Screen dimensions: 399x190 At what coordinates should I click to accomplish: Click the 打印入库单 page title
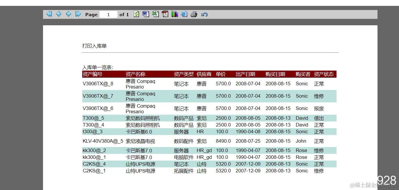[x=94, y=46]
